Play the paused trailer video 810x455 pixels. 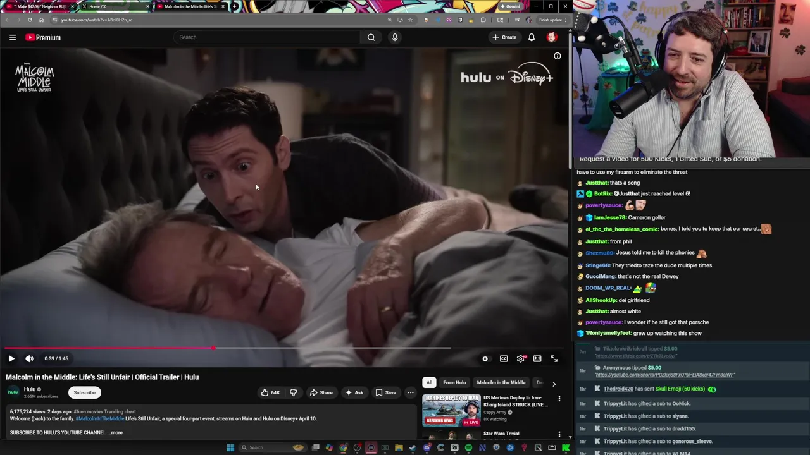pos(11,358)
